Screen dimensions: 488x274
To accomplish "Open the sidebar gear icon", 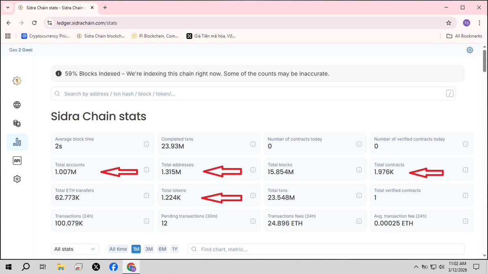I will [x=17, y=179].
